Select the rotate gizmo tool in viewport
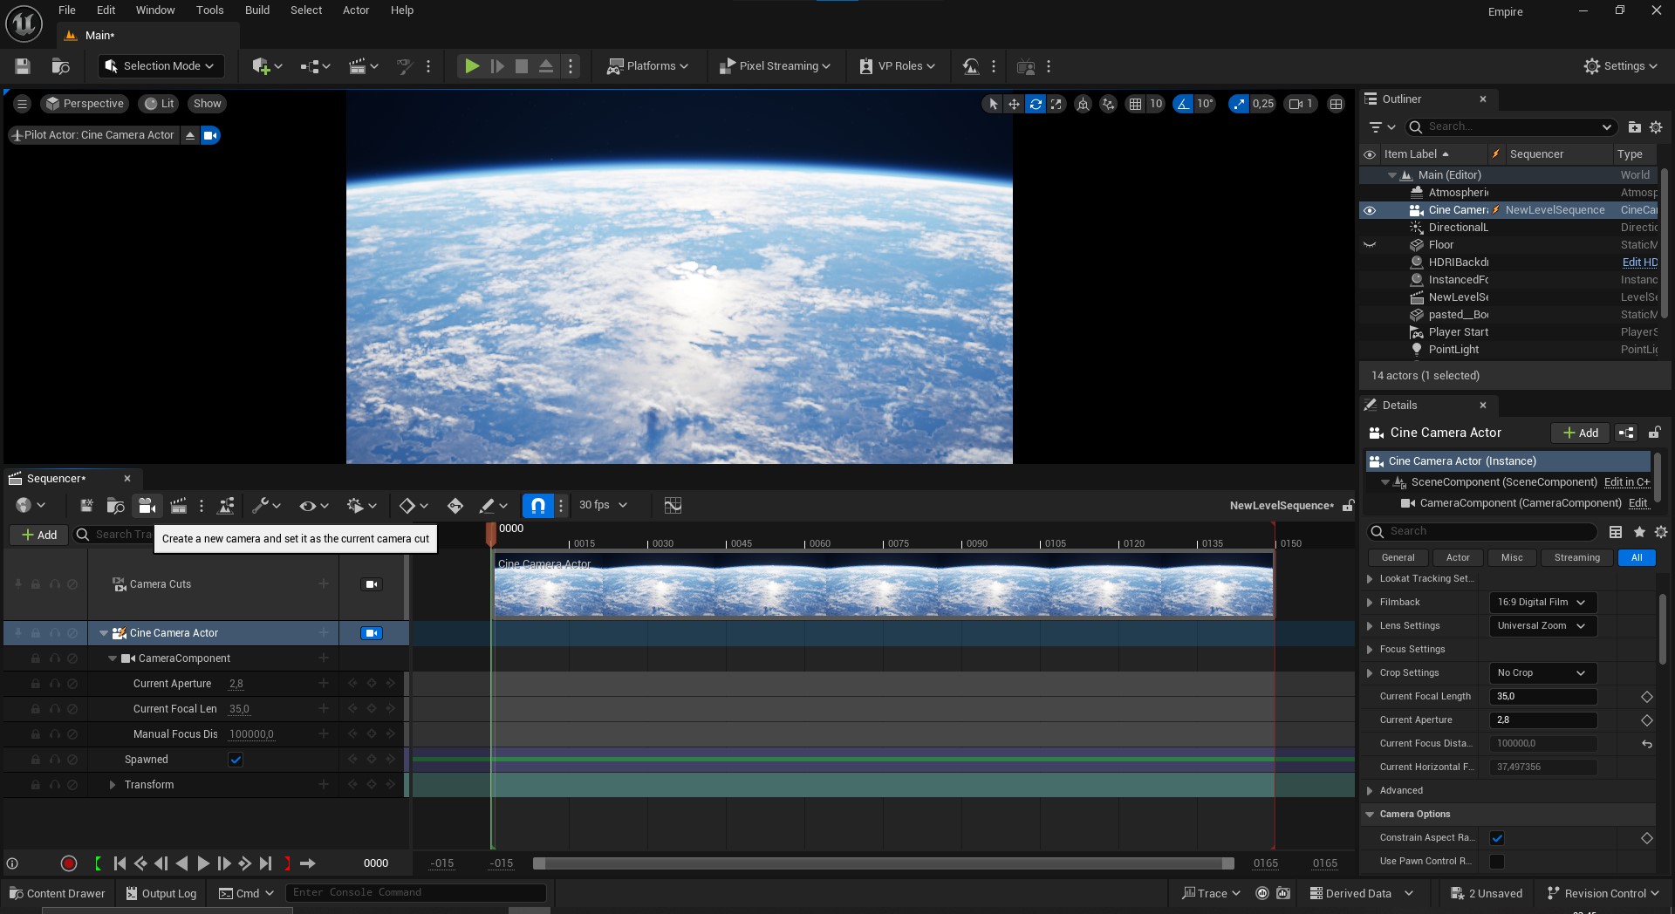This screenshot has height=914, width=1675. click(x=1036, y=104)
